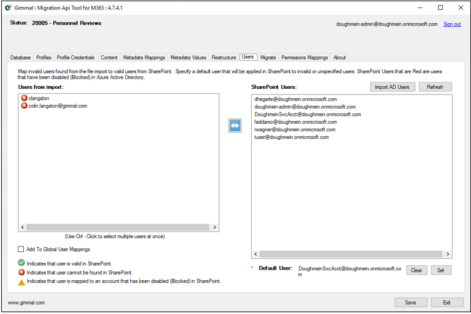Click the Gimmal app icon in title bar

coord(8,8)
